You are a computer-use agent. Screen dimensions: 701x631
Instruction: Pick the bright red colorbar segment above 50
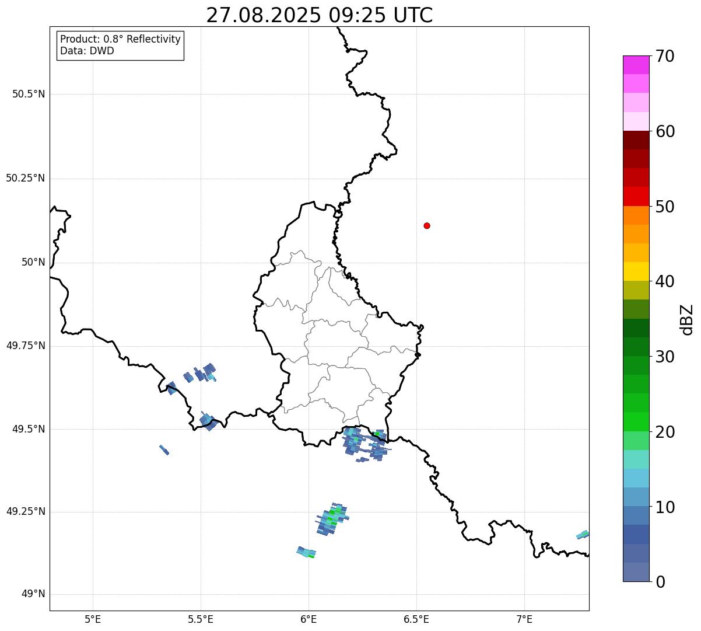636,196
